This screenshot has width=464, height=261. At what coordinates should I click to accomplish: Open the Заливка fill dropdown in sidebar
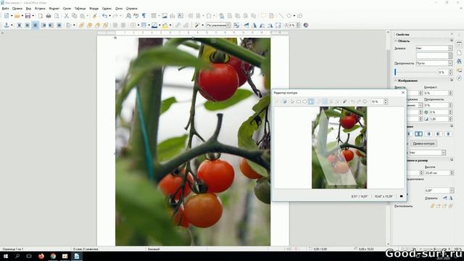(x=434, y=48)
